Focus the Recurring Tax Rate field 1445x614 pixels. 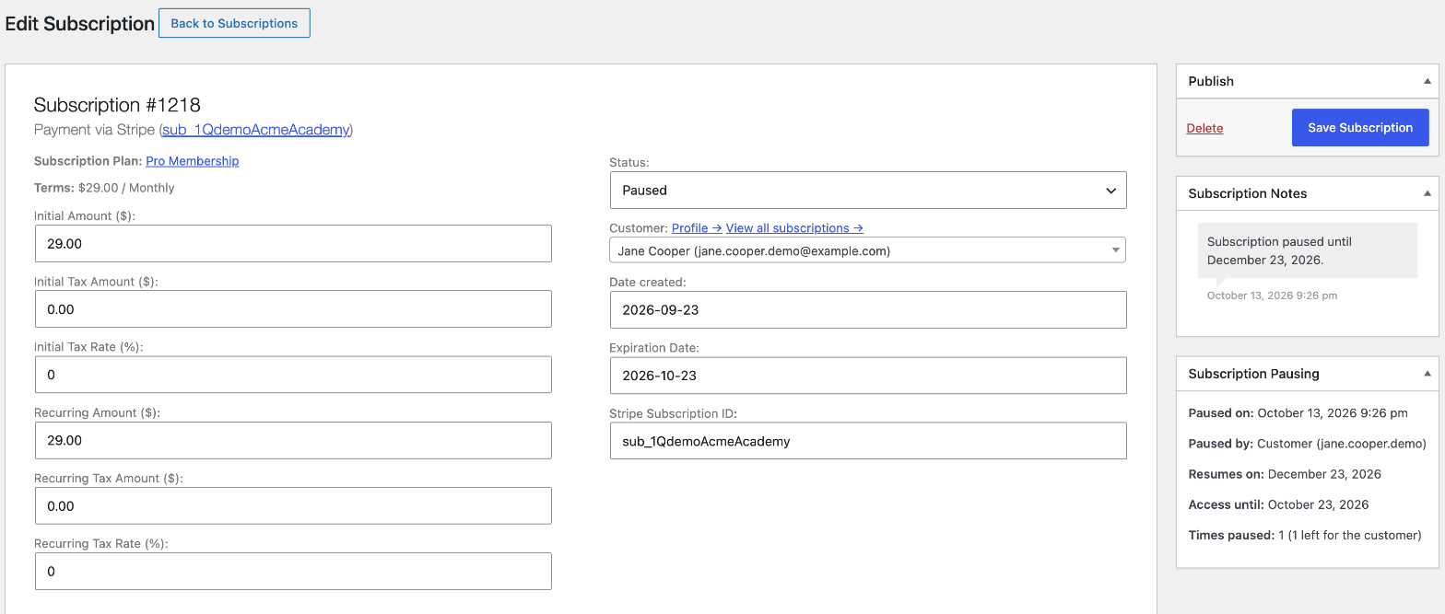pos(293,571)
